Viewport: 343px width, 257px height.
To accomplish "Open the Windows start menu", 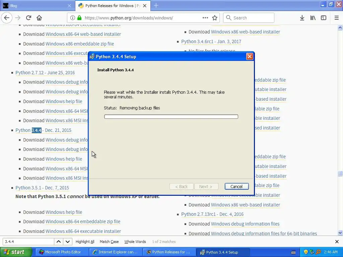I will click(x=16, y=252).
